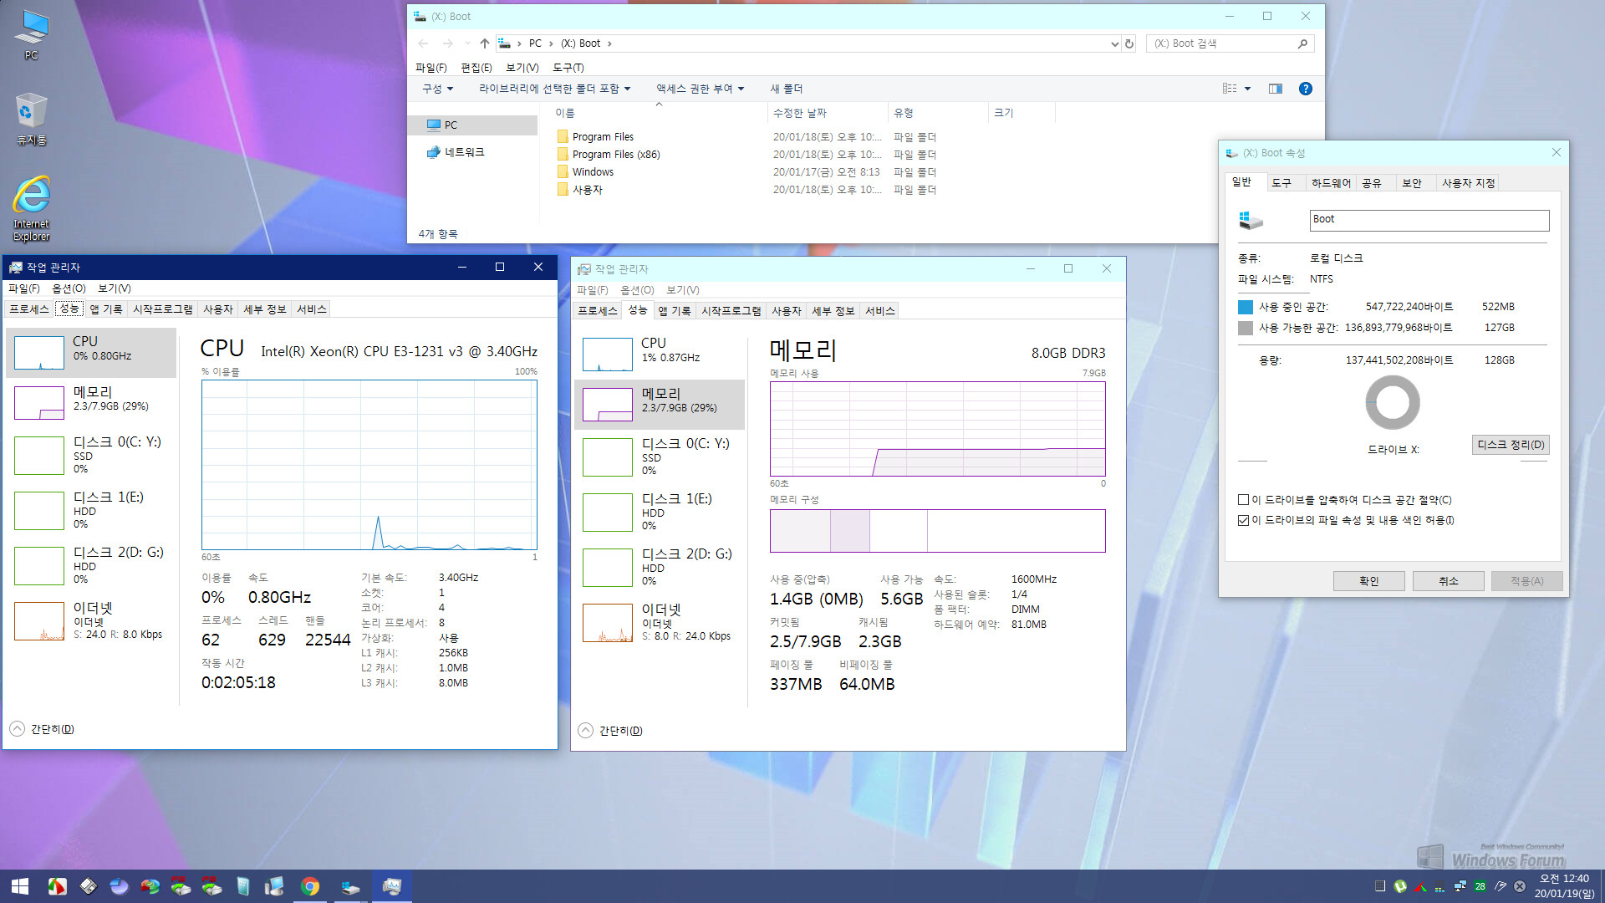Open 옵션(O) menu in the left Task Manager

point(69,288)
